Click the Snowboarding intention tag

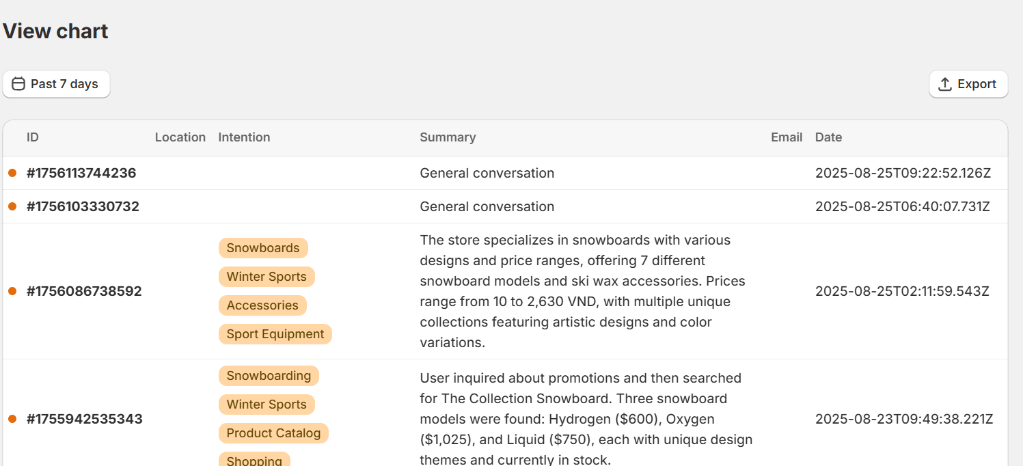(x=269, y=376)
